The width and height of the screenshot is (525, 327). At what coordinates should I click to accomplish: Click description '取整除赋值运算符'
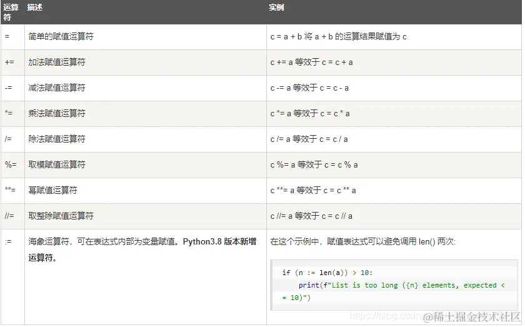(61, 216)
